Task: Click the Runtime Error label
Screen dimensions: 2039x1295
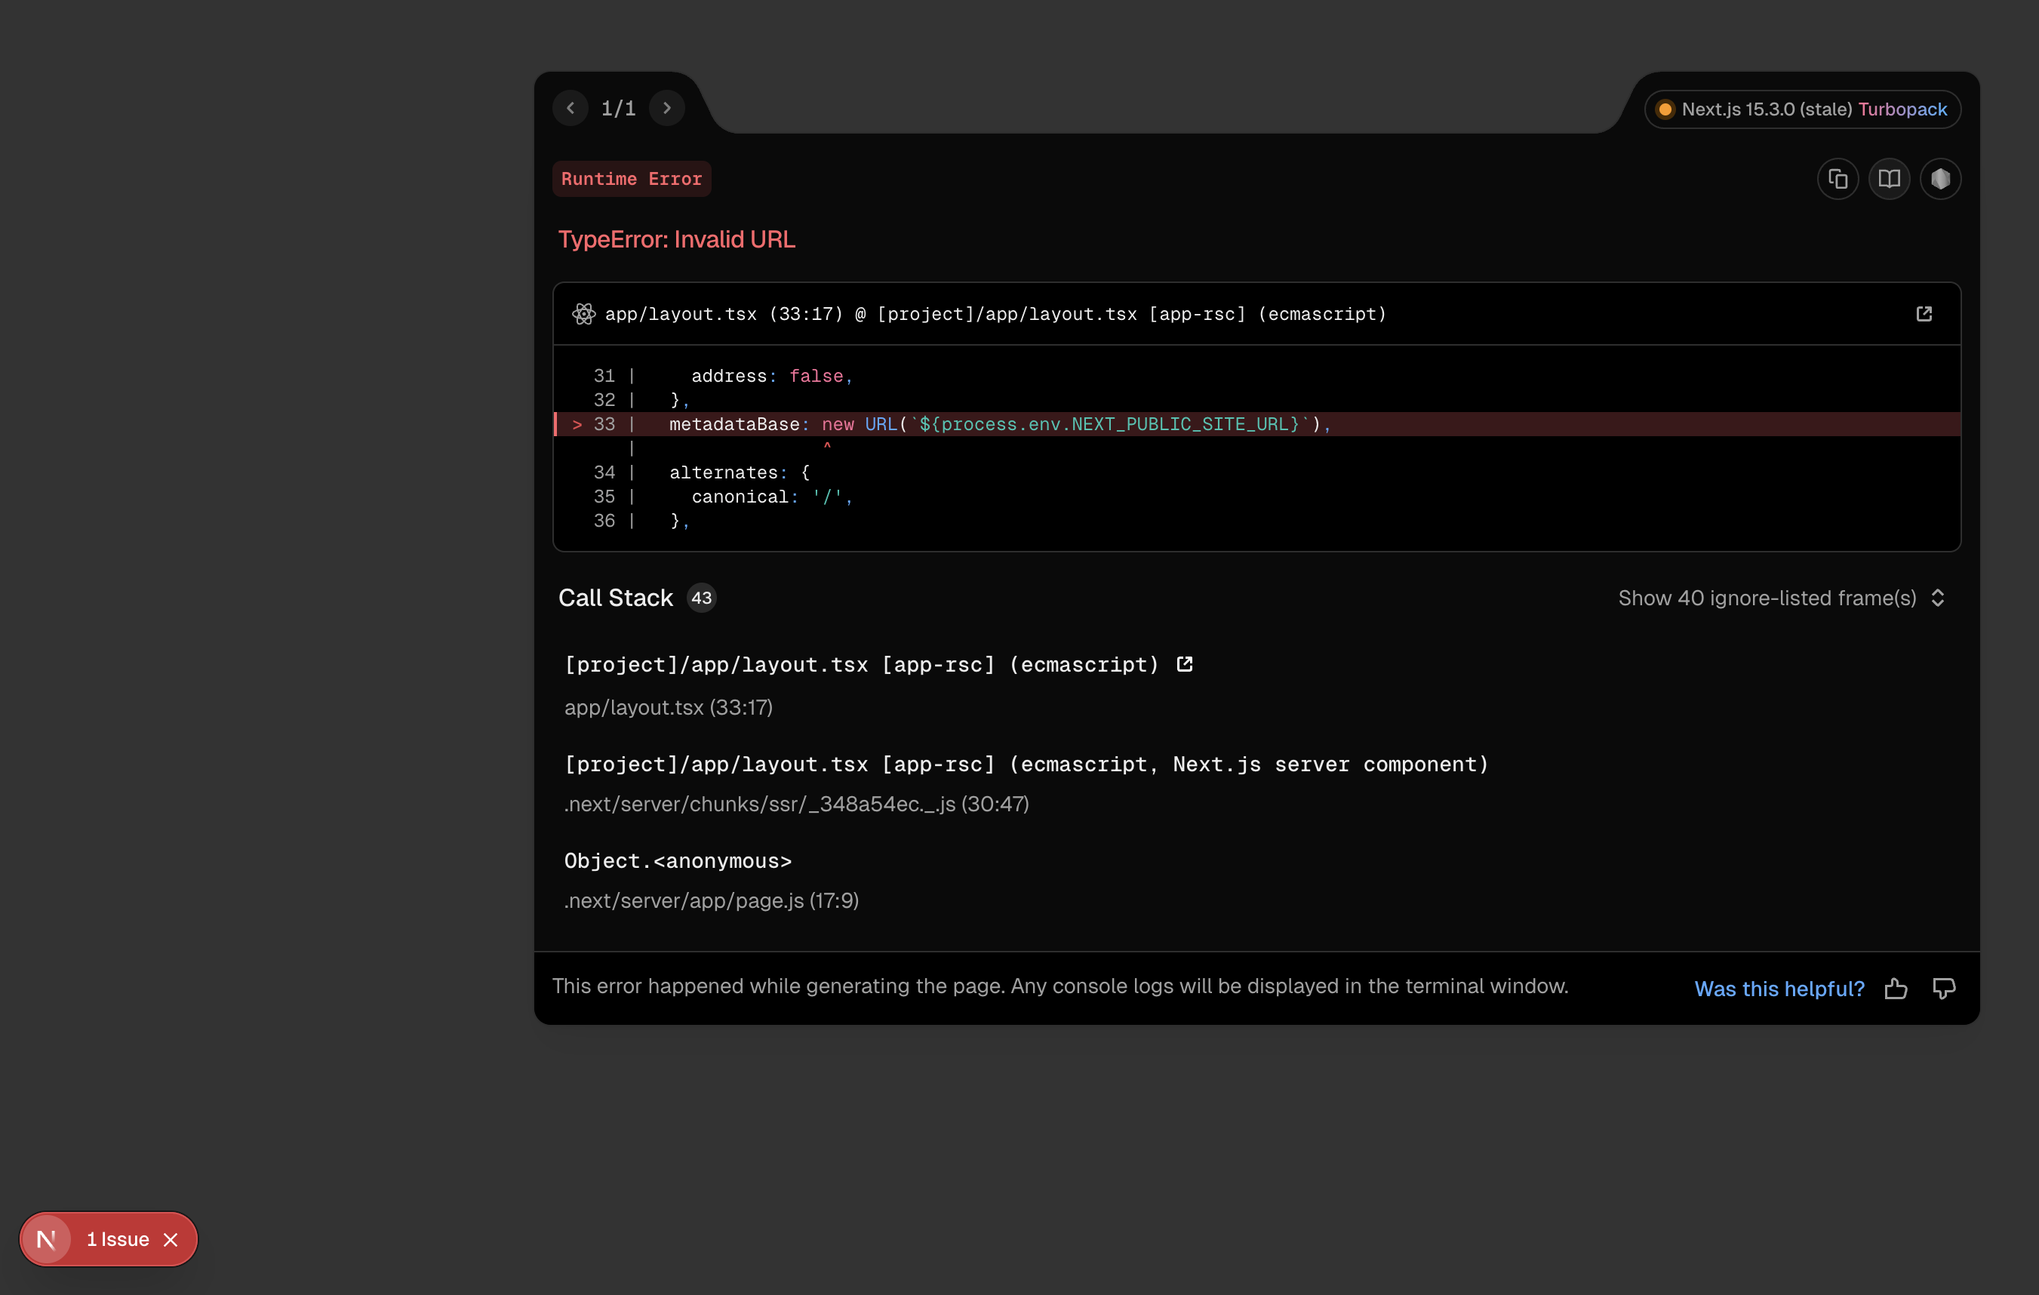Action: click(x=632, y=179)
